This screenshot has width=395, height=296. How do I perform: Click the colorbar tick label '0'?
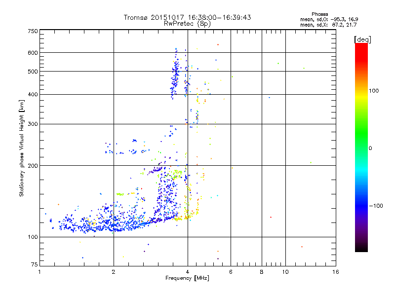pos(370,148)
